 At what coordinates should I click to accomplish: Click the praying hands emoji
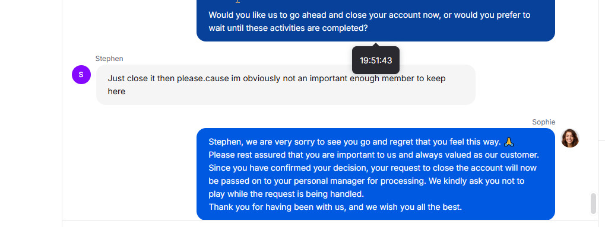click(509, 142)
